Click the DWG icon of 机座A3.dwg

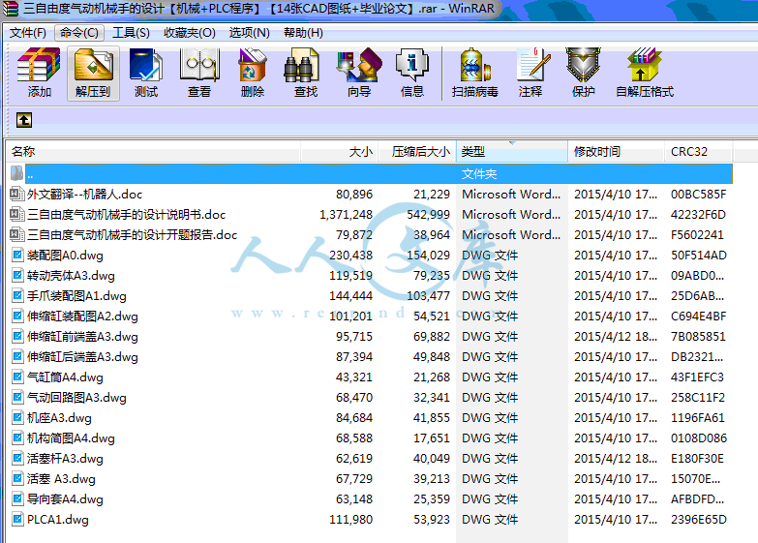17,418
